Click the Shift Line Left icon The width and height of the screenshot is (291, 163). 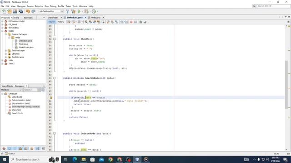click(122, 22)
